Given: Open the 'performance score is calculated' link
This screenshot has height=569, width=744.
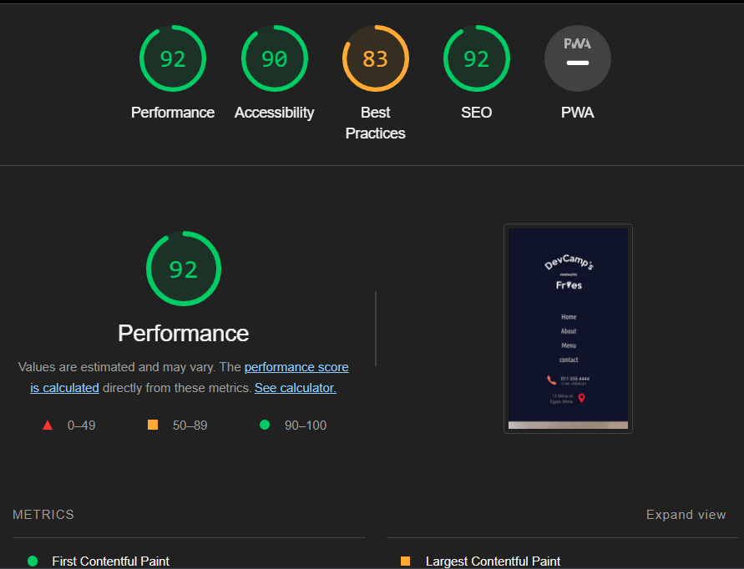Looking at the screenshot, I should (x=296, y=367).
